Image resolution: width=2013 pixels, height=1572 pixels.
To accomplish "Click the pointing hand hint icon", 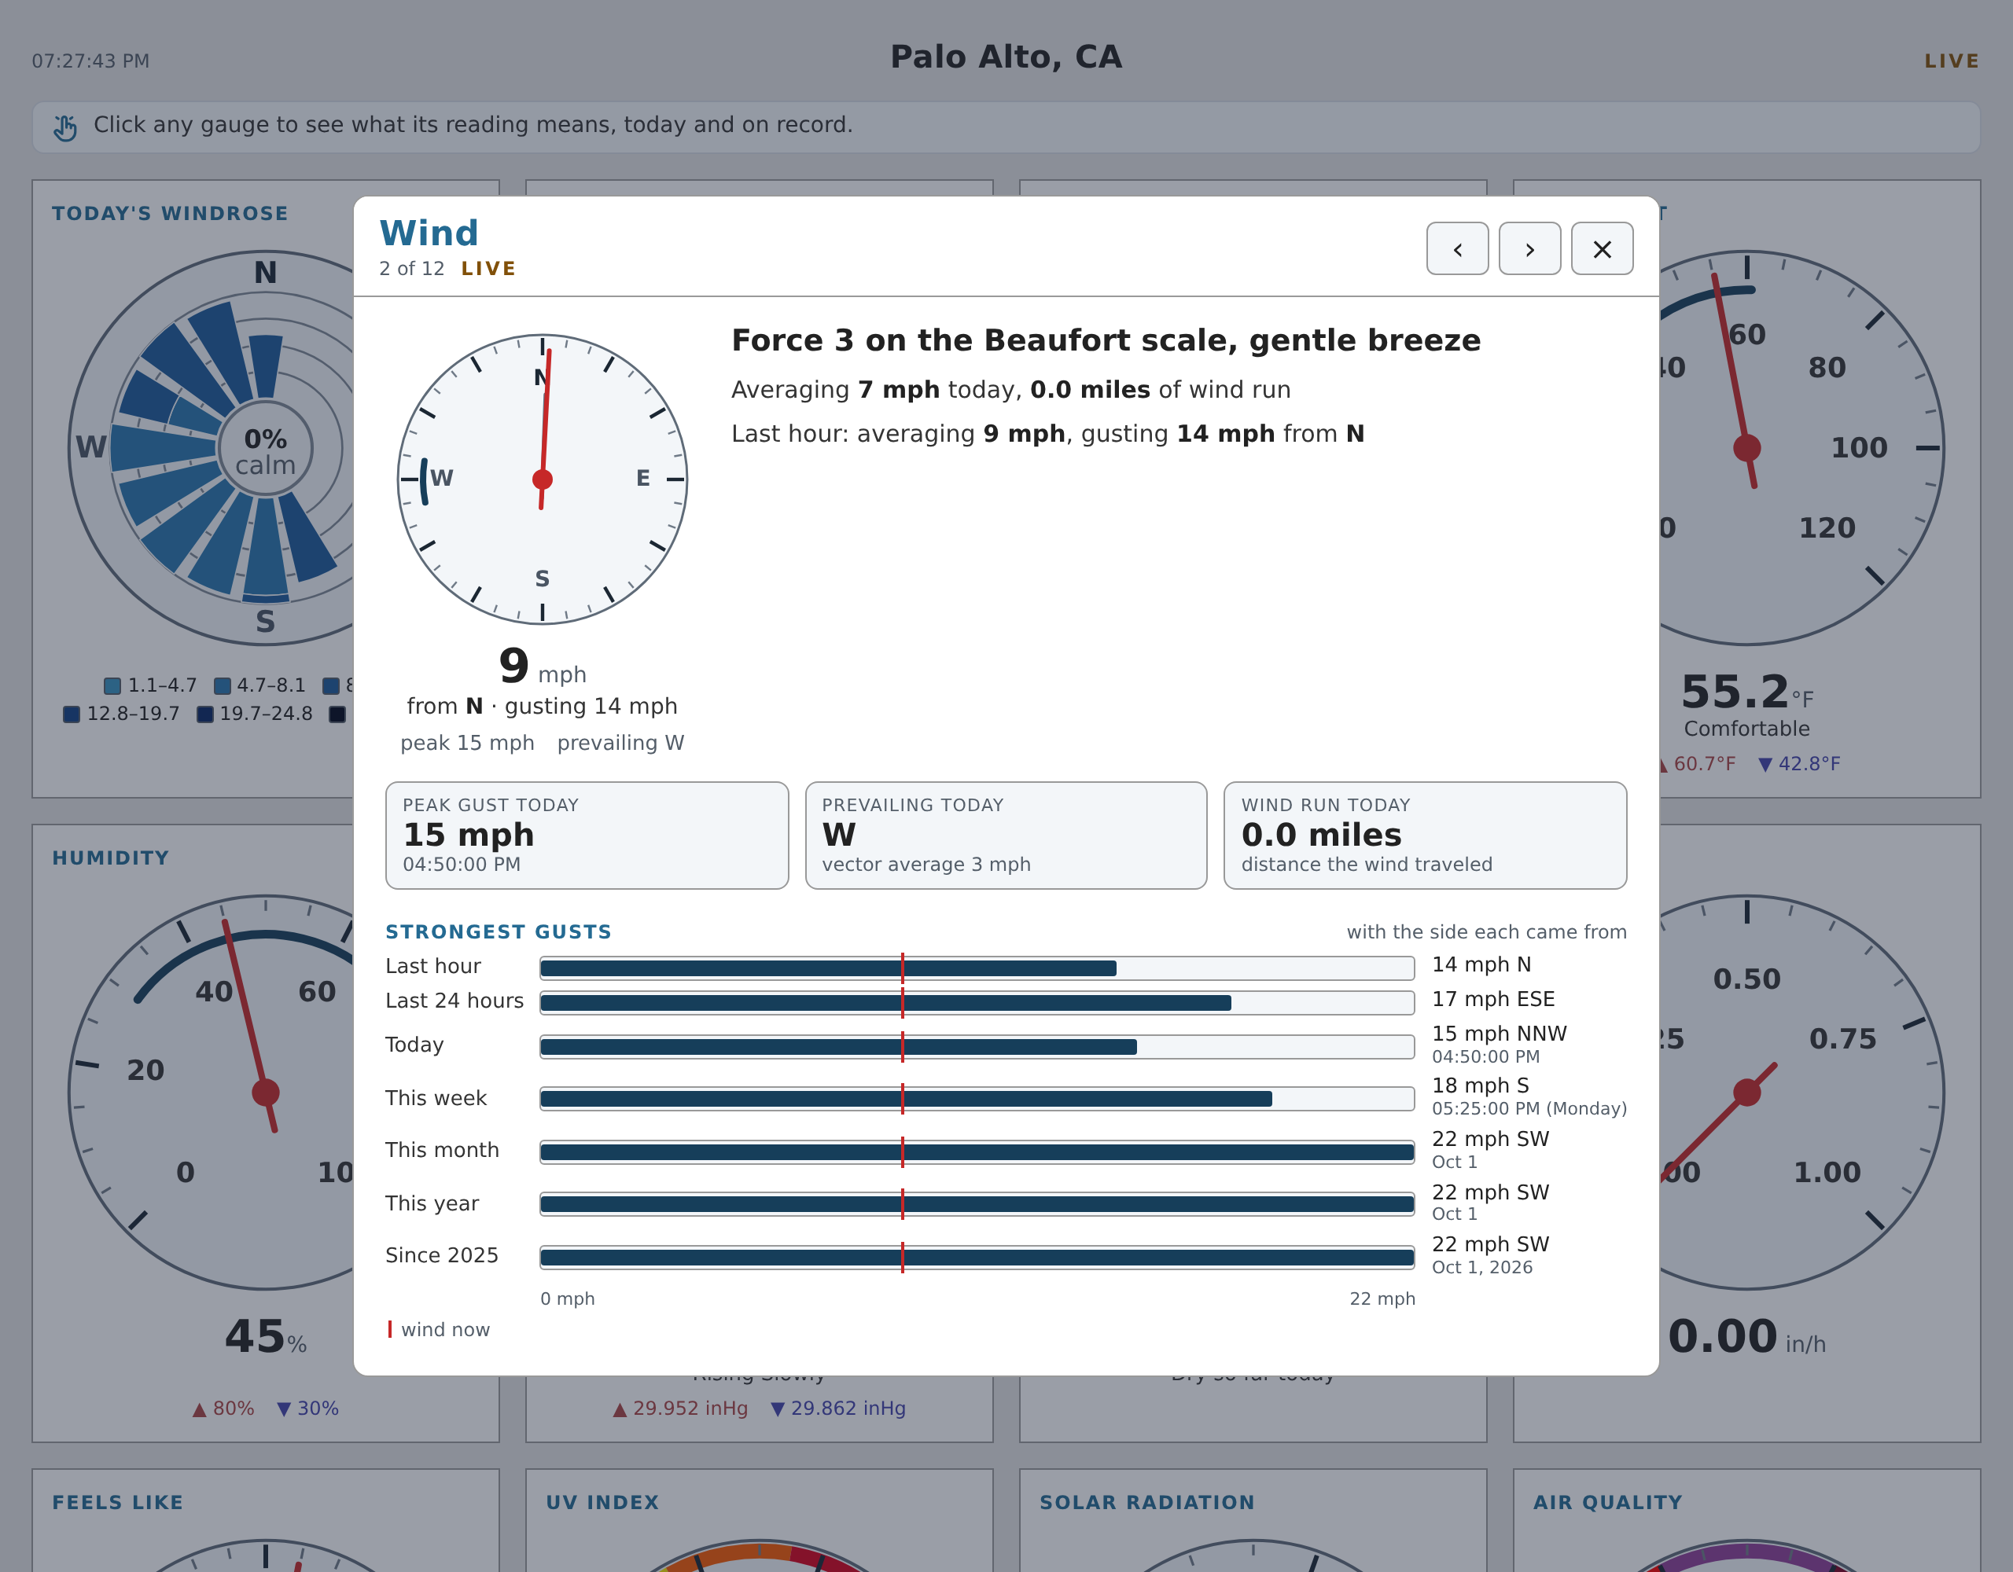I will (64, 127).
